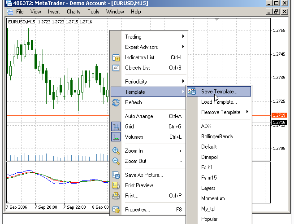Expand the Expert Advisors submenu arrow
The width and height of the screenshot is (294, 224).
click(x=183, y=47)
